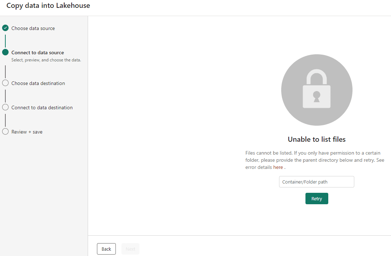Click the Retry button
This screenshot has height=256, width=391.
(317, 199)
